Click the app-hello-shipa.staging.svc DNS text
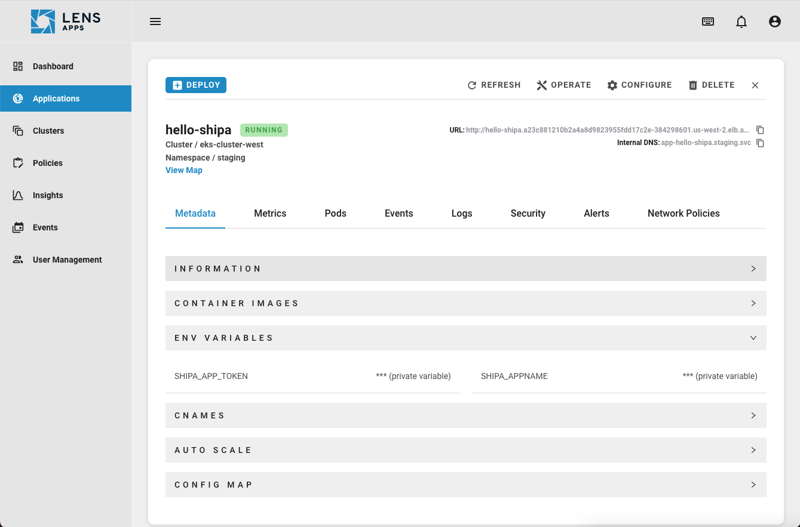Image resolution: width=800 pixels, height=527 pixels. pos(706,143)
